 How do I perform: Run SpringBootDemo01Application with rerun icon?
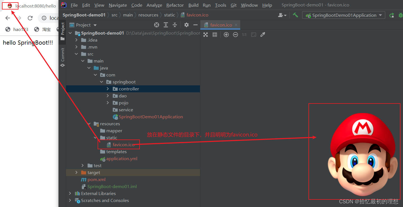pyautogui.click(x=392, y=15)
